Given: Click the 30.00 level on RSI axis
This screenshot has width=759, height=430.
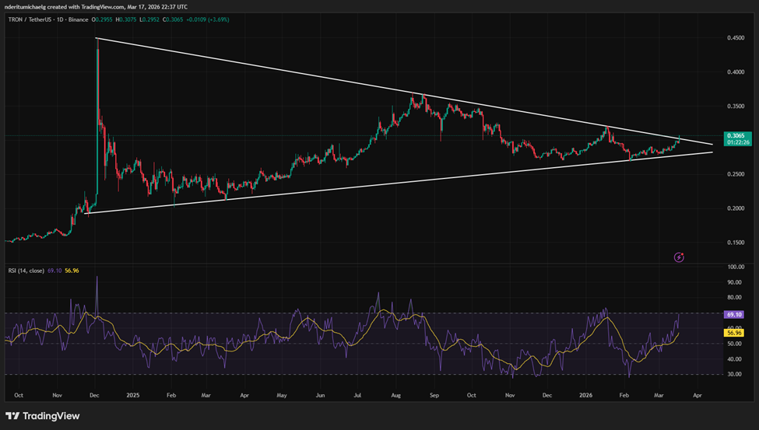Looking at the screenshot, I should coord(735,374).
